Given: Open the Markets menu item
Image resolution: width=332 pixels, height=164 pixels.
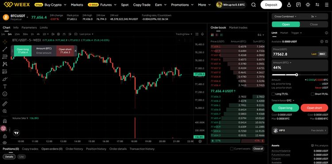Looking at the screenshot, I should click(77, 5).
